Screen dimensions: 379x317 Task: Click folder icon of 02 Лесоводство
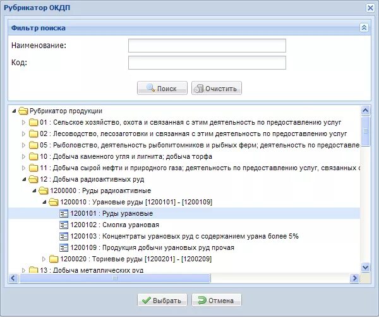pos(33,134)
